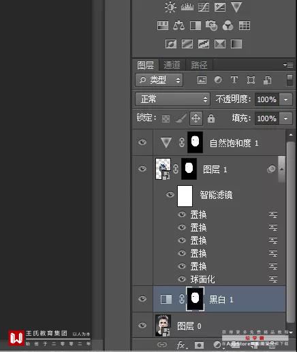
Task: Add a Vibrance adjustment from adjustments panel
Action: [x=236, y=7]
